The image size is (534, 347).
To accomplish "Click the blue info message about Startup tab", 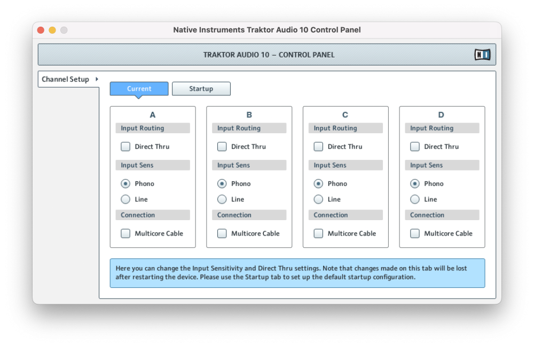I will pos(297,273).
